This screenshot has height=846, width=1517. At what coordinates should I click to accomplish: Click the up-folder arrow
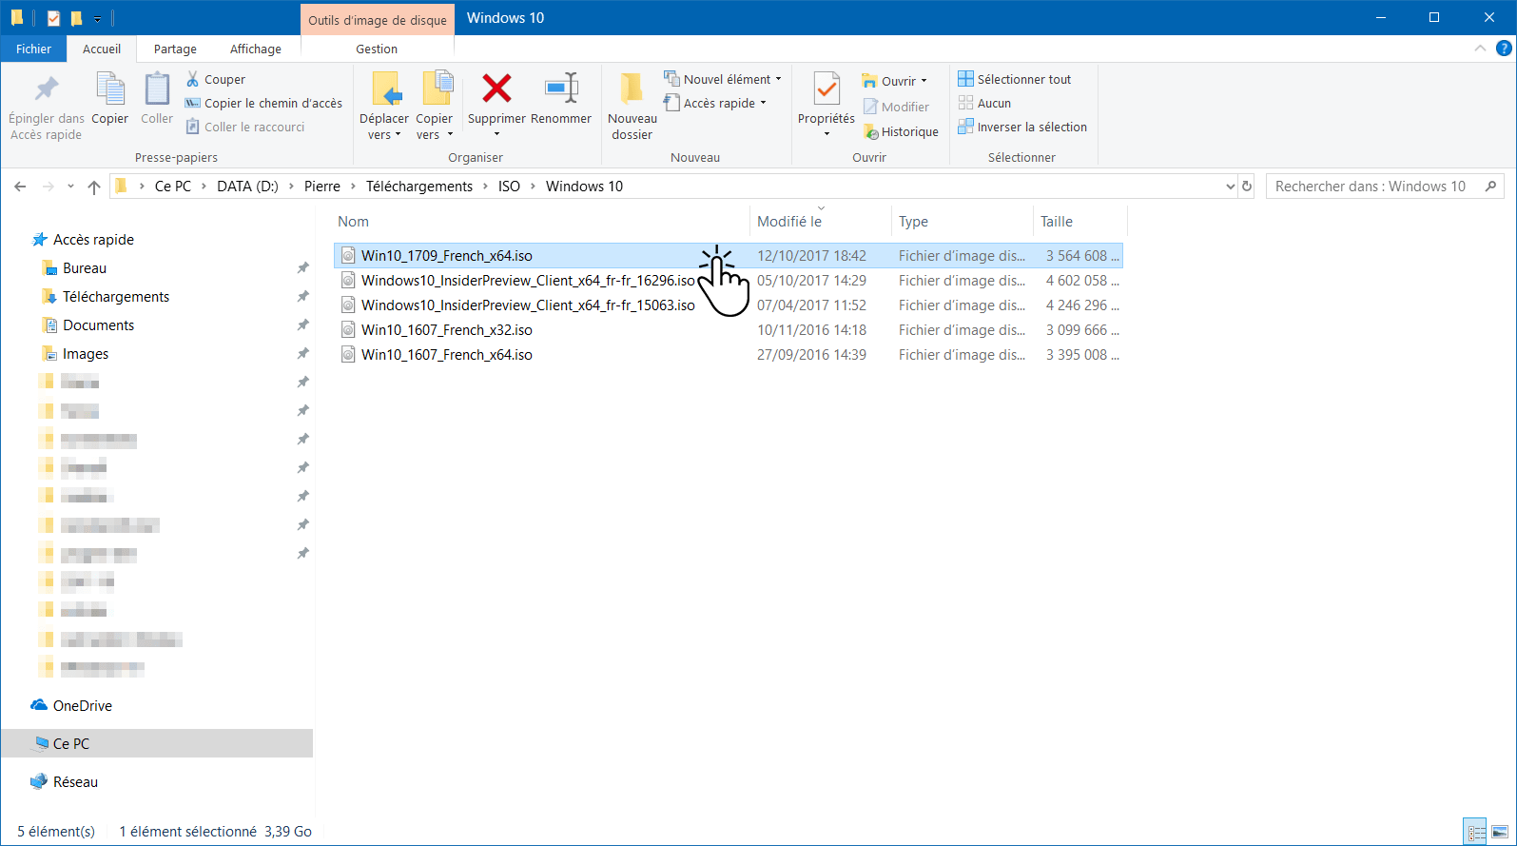click(x=93, y=187)
